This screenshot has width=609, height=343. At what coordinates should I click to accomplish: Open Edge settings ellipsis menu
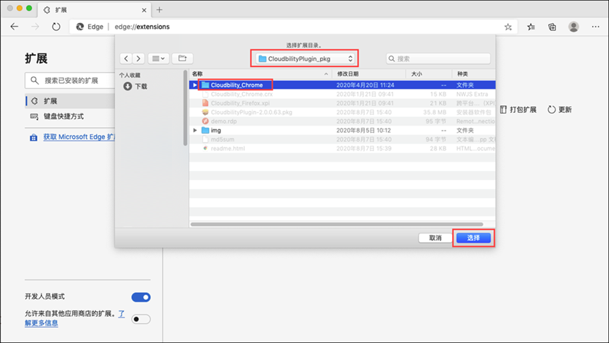595,27
